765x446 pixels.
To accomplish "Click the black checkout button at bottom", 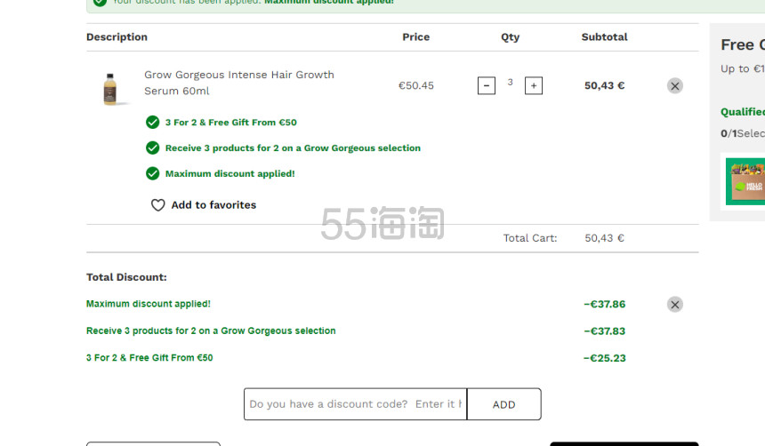I will pyautogui.click(x=624, y=444).
